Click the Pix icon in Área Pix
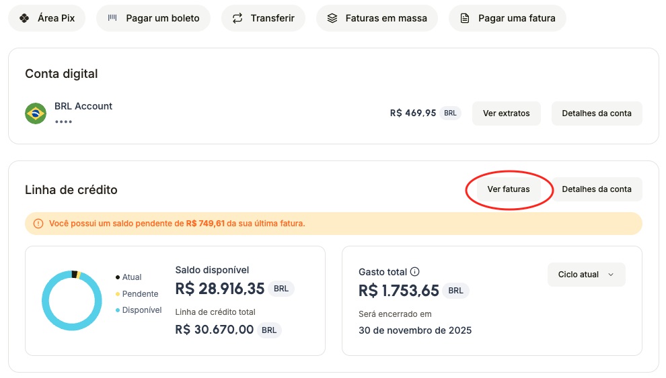 24,18
